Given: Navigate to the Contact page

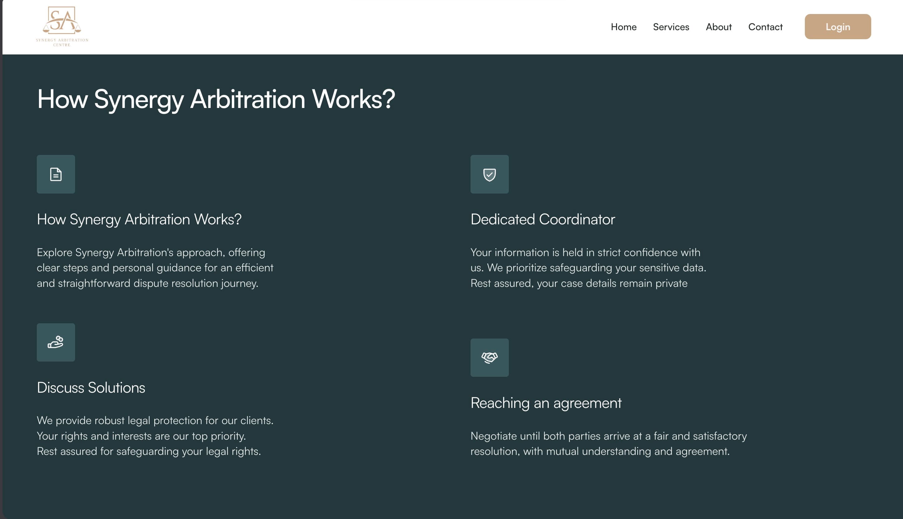Looking at the screenshot, I should [x=765, y=27].
